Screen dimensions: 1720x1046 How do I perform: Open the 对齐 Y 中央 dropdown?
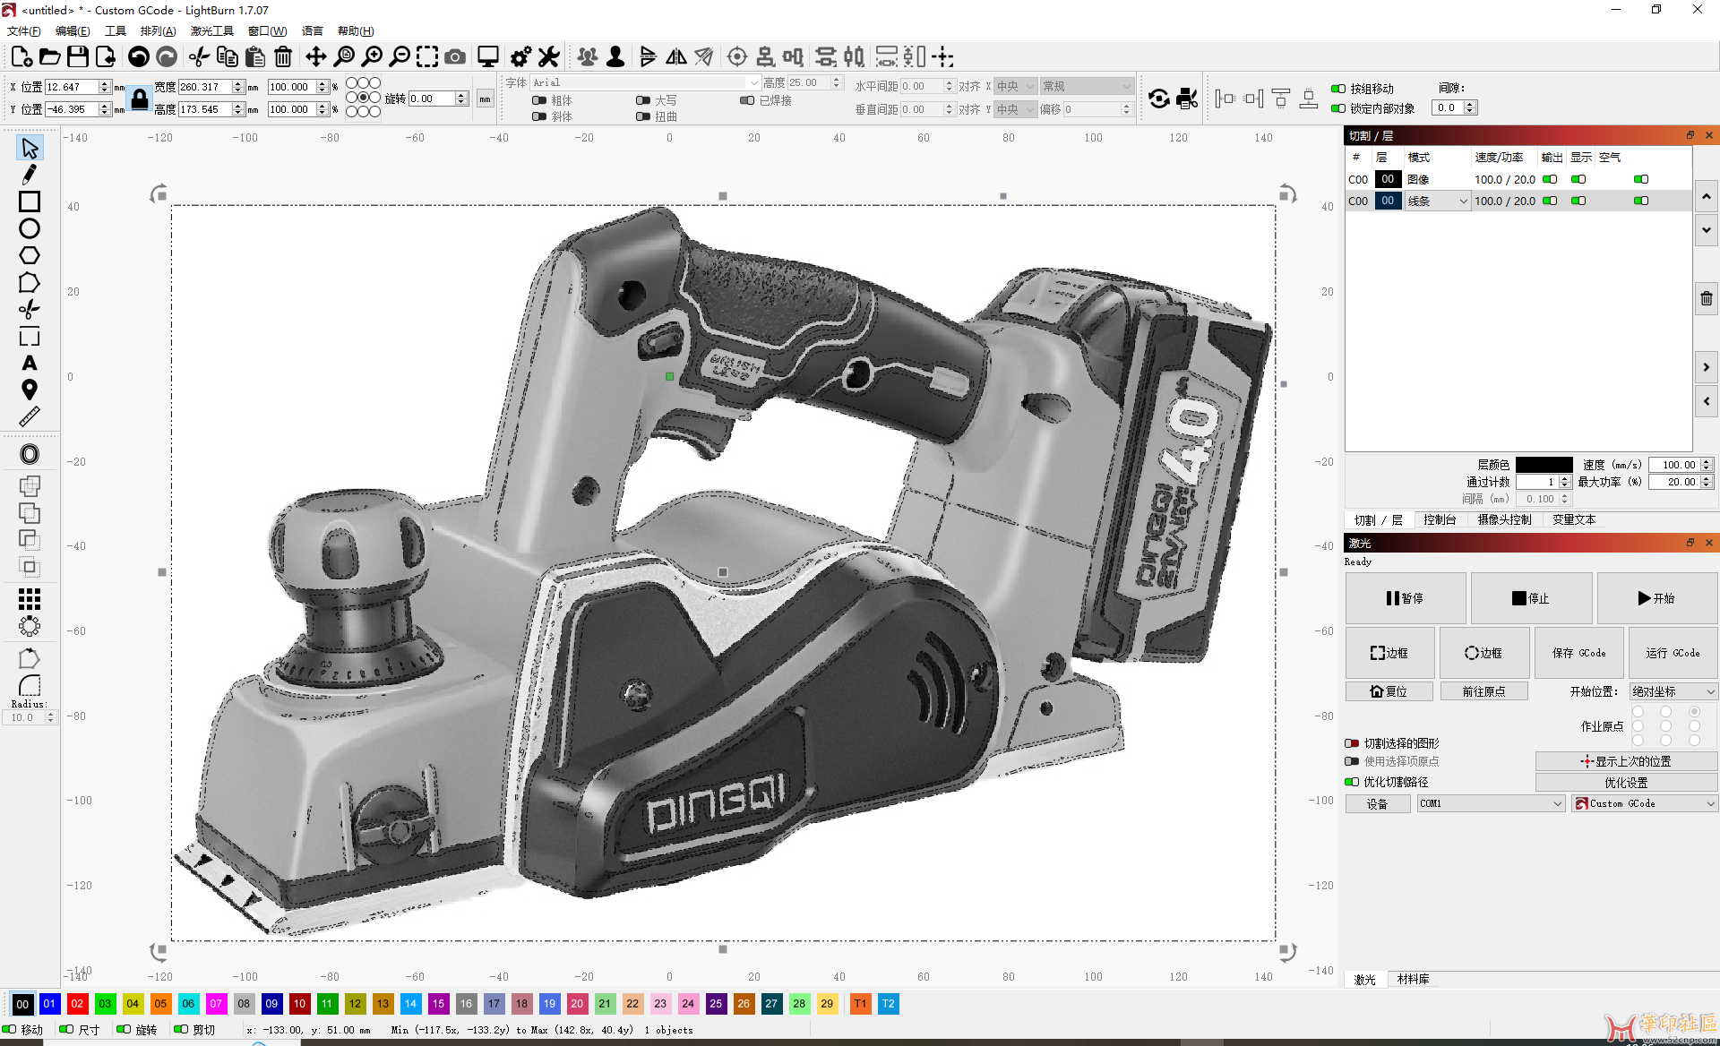pyautogui.click(x=1016, y=109)
